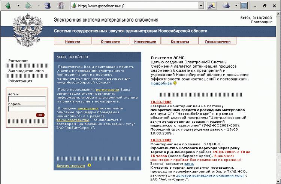281x184 pixels.
Task: Follow the инструкция link in blue panel
Action: click(x=88, y=108)
